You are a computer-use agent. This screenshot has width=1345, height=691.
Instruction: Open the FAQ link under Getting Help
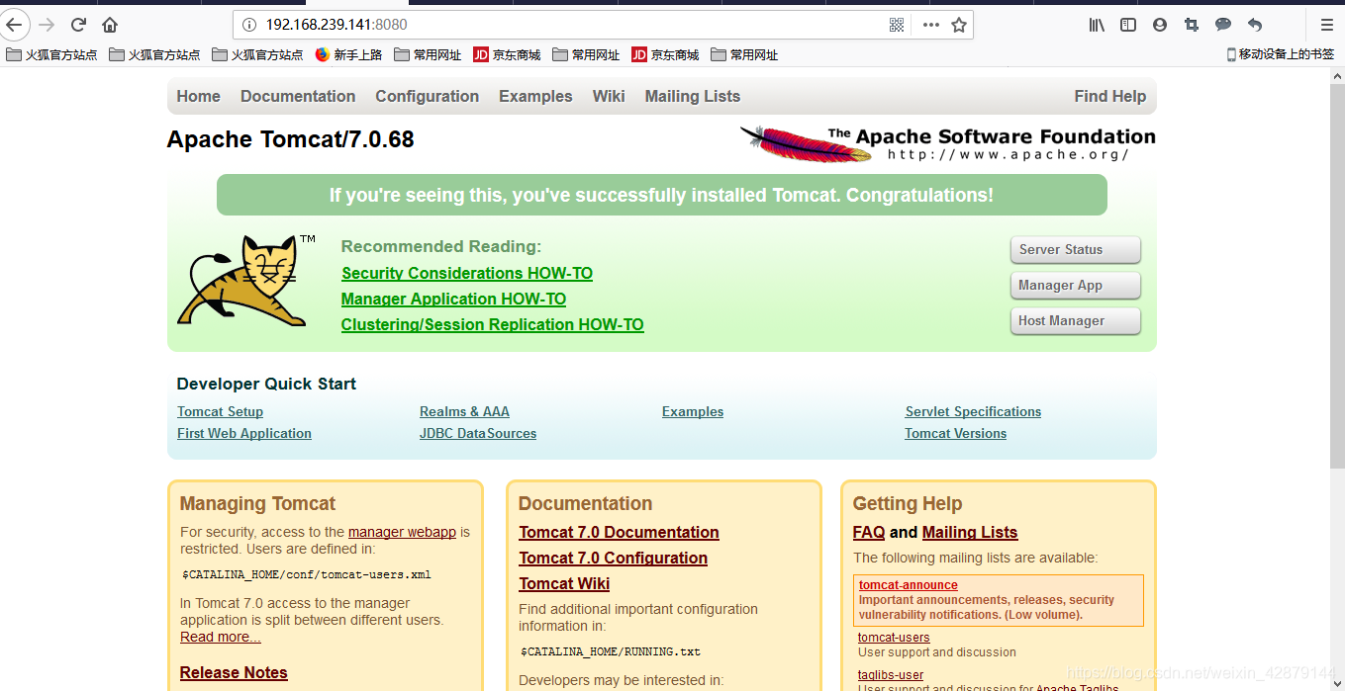coord(869,532)
